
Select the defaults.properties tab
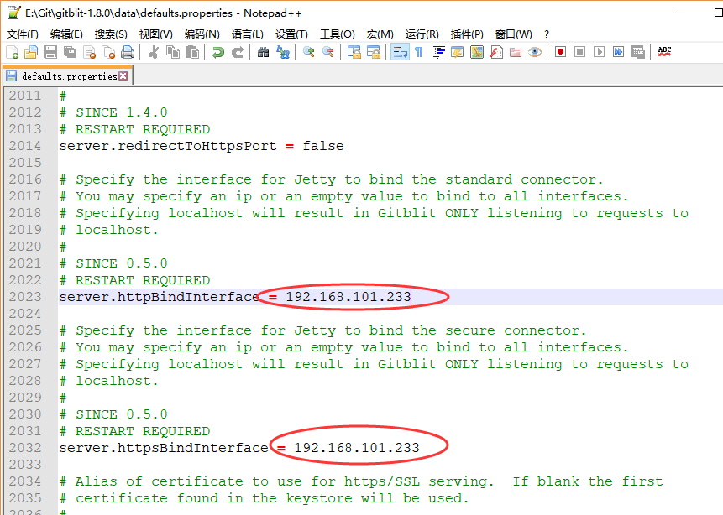[x=67, y=76]
